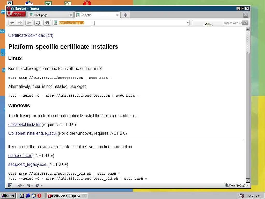Click the page icon in address bar

56,23
